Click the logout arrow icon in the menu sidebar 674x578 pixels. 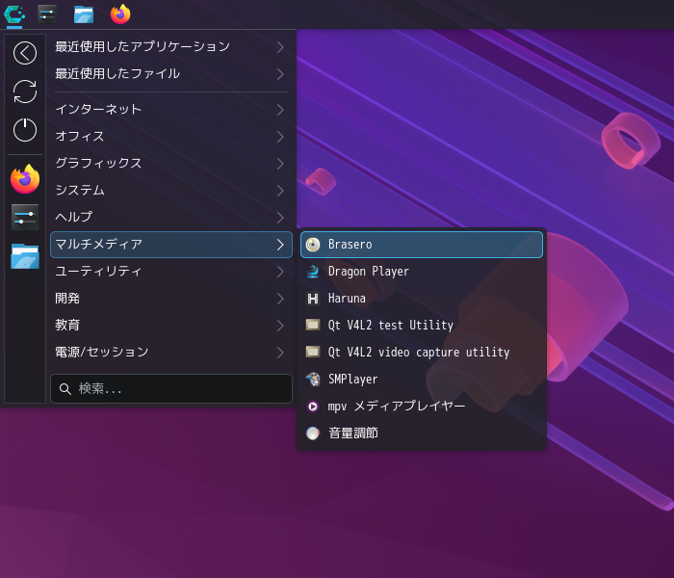coord(25,53)
